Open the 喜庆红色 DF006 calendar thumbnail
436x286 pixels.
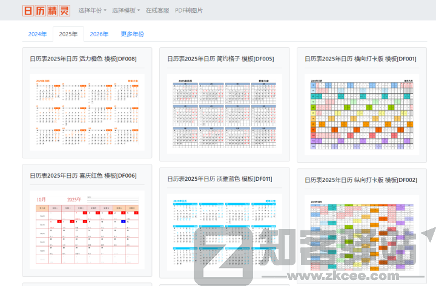pos(87,229)
